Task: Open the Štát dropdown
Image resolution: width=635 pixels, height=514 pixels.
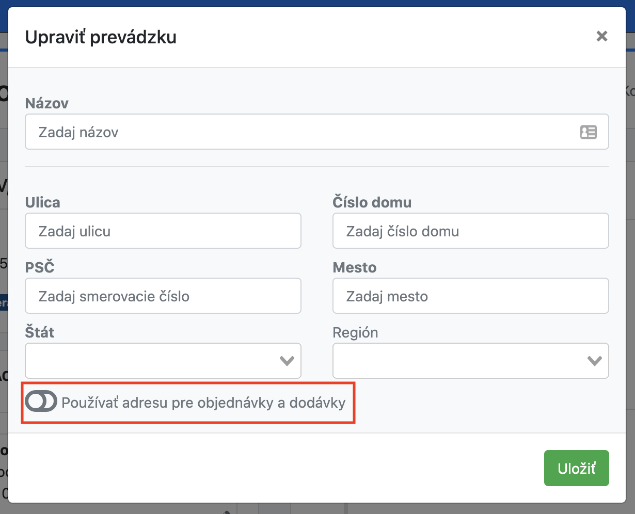Action: pyautogui.click(x=163, y=361)
